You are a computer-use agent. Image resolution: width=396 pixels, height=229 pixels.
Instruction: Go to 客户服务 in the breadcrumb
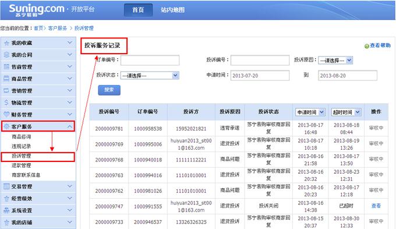(58, 28)
